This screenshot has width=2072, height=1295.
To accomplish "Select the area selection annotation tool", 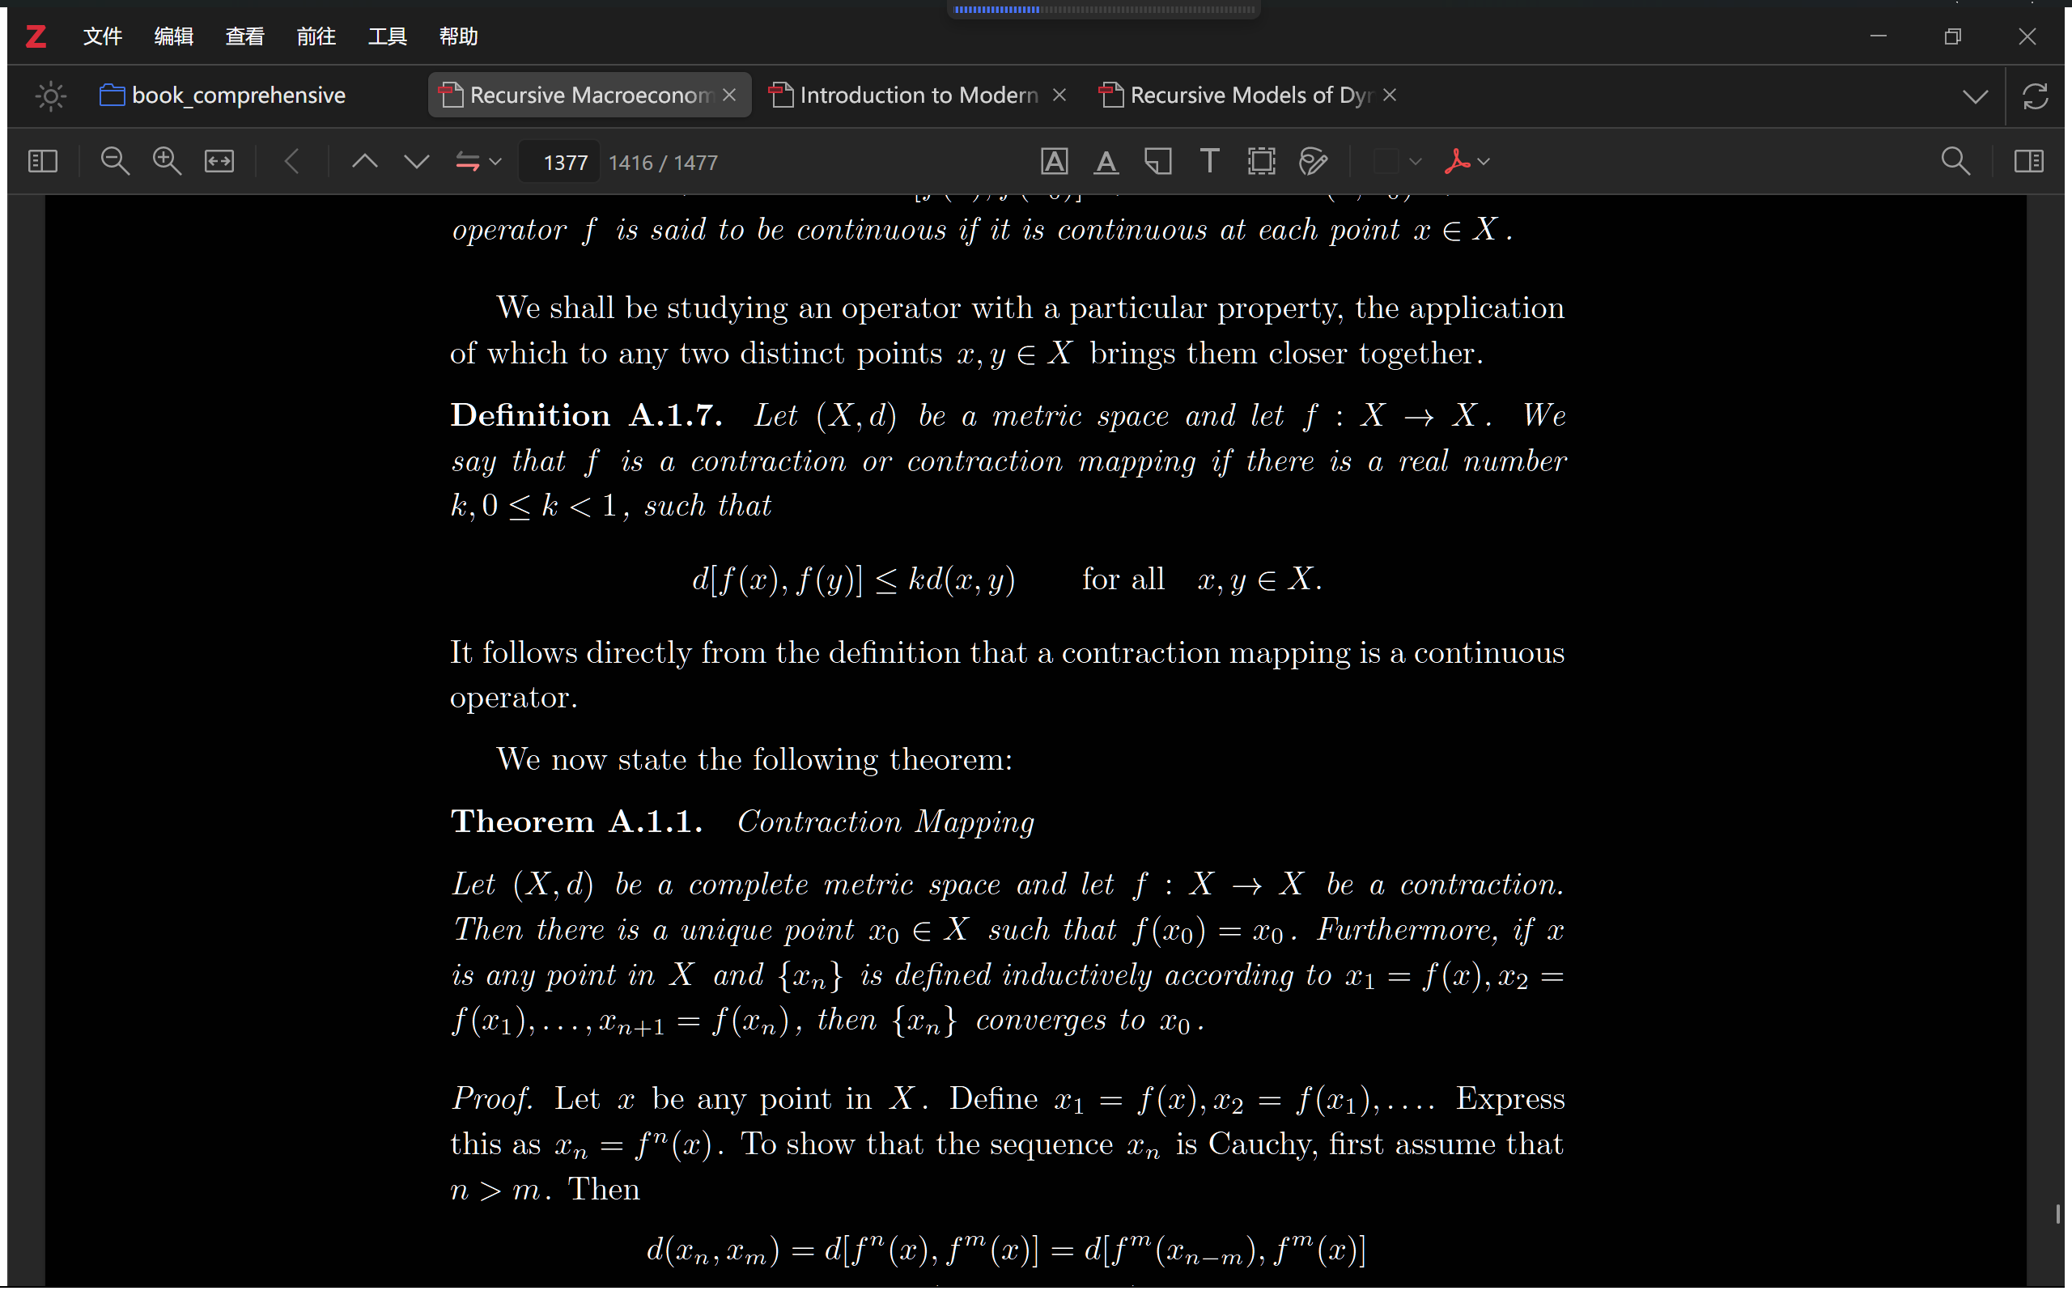I will point(1261,162).
